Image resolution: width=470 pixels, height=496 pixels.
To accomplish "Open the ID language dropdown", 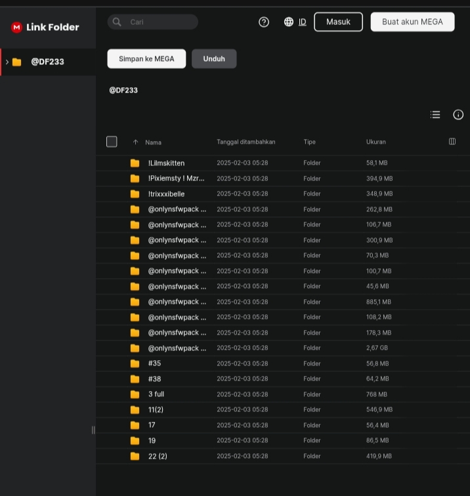I will click(x=302, y=22).
